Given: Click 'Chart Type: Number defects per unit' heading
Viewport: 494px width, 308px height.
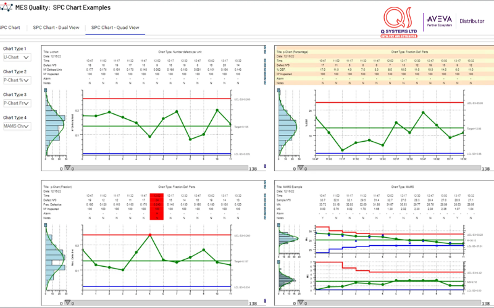Looking at the screenshot, I should pyautogui.click(x=178, y=52).
